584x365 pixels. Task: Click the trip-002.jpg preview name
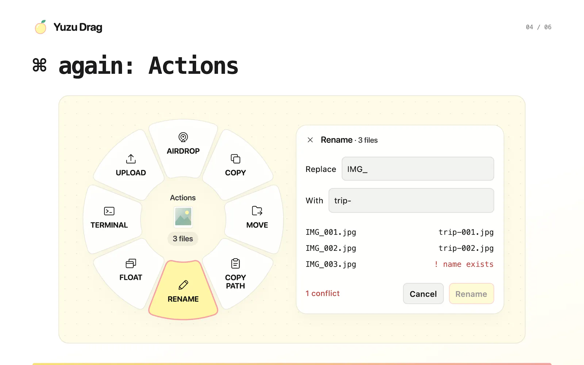(x=466, y=248)
